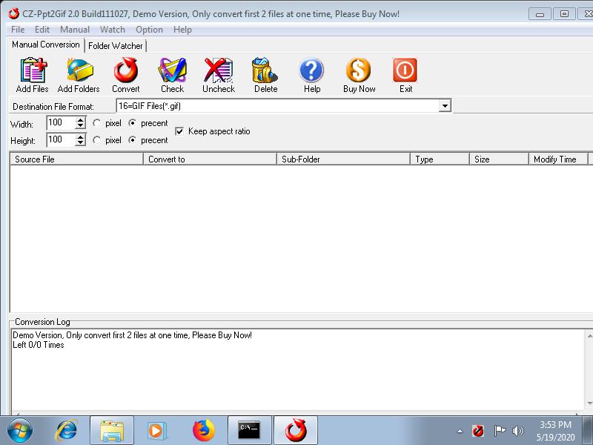
Task: Sort by the Sub-Folder column header
Action: pyautogui.click(x=344, y=159)
